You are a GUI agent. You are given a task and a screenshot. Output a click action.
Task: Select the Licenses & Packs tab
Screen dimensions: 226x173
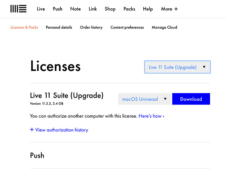click(24, 27)
